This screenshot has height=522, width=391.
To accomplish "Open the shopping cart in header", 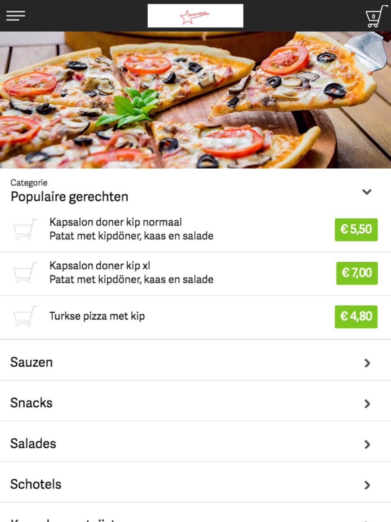I will coord(375,16).
